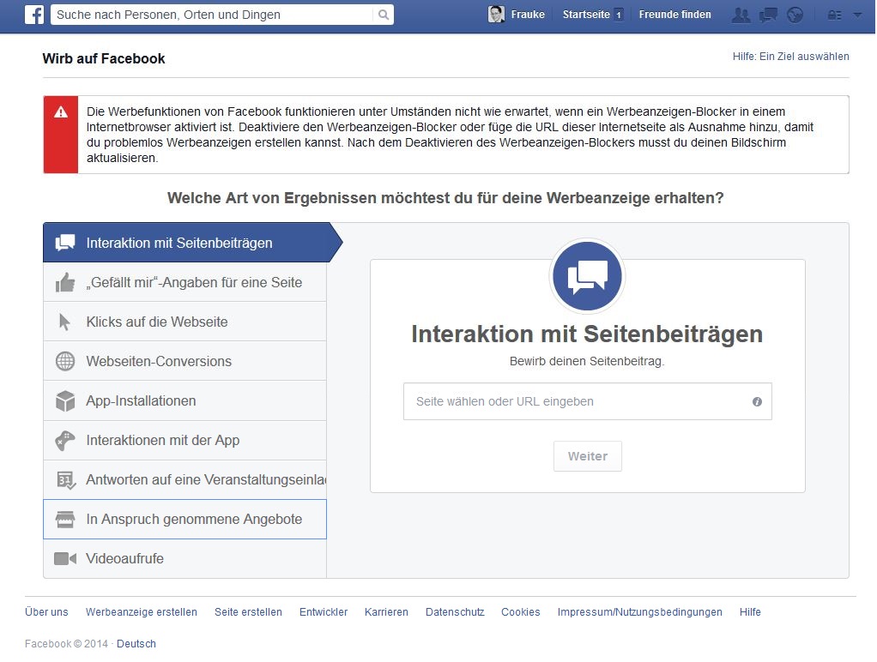The image size is (877, 662).
Task: Change language via Deutsch link
Action: 136,644
